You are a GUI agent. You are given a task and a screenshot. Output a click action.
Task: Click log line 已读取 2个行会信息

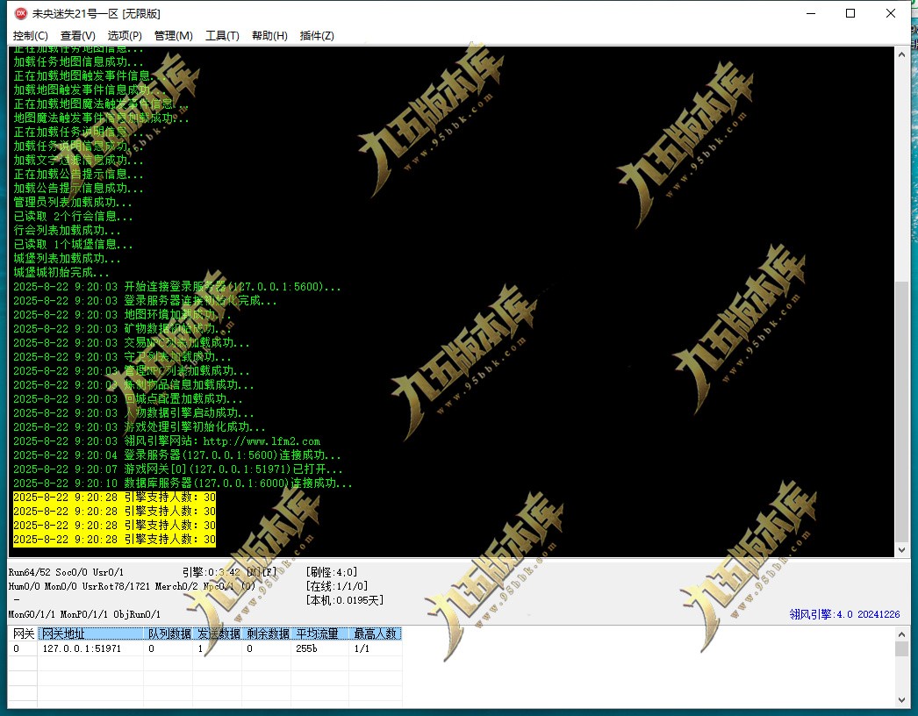(x=73, y=216)
